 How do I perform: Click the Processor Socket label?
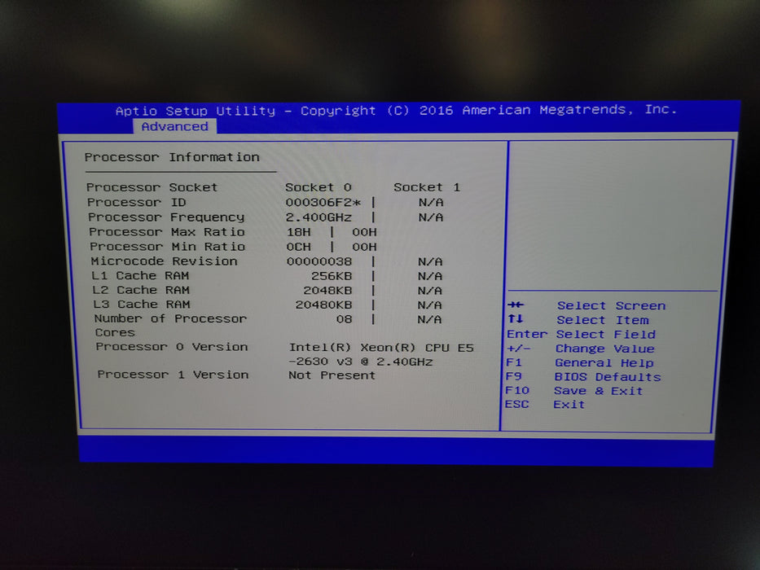[x=152, y=187]
